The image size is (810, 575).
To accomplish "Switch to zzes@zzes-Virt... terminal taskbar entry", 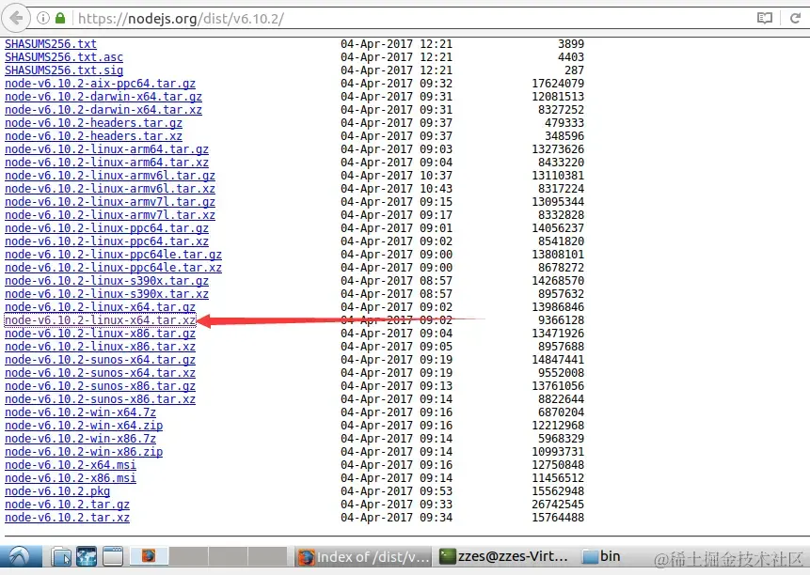I will [x=503, y=556].
